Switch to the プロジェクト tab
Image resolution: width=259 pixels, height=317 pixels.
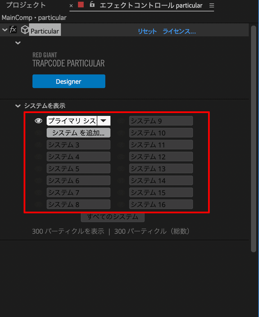(x=26, y=5)
